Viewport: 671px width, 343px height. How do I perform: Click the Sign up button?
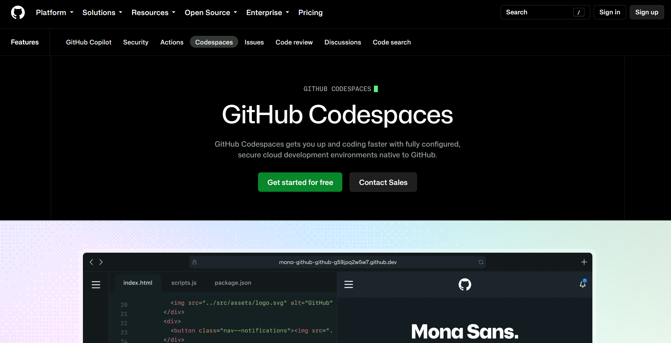647,12
